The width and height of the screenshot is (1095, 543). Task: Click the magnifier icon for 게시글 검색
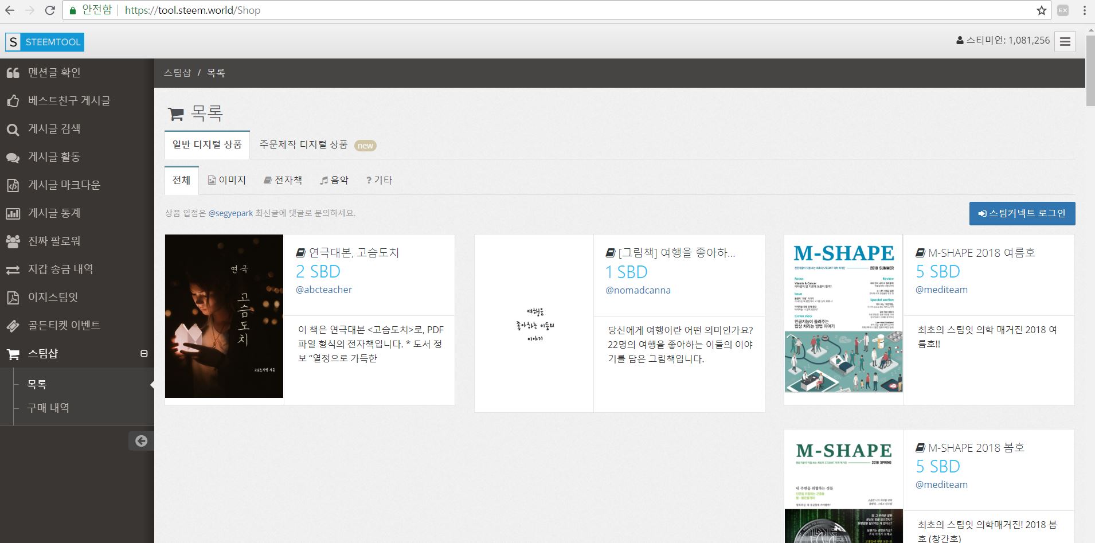[x=13, y=130]
